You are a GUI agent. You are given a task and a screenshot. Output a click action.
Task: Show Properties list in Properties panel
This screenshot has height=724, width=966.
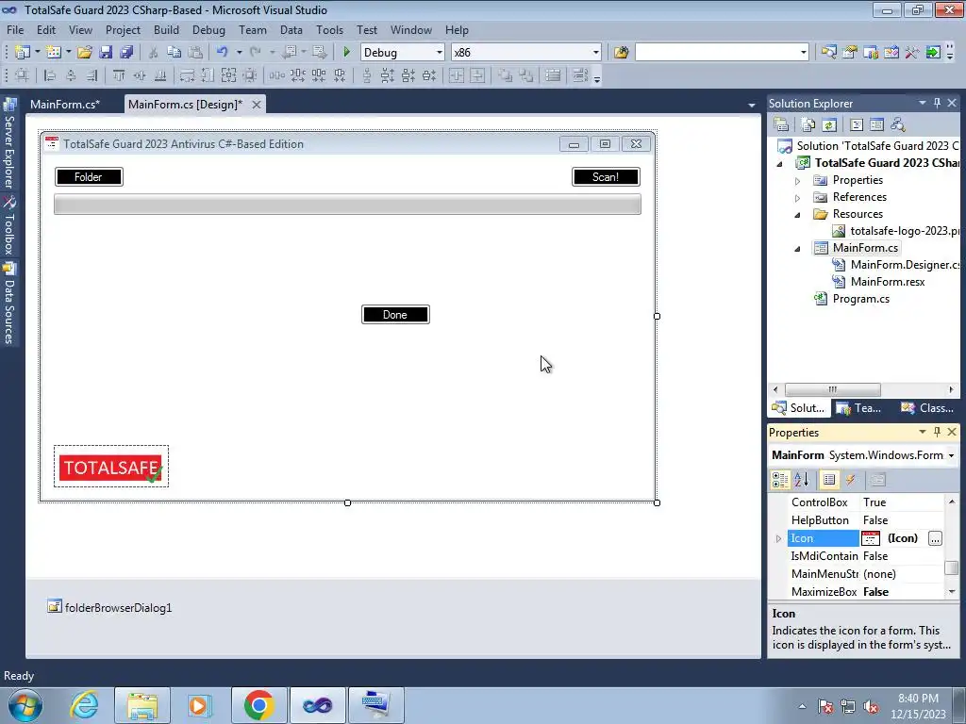click(828, 480)
